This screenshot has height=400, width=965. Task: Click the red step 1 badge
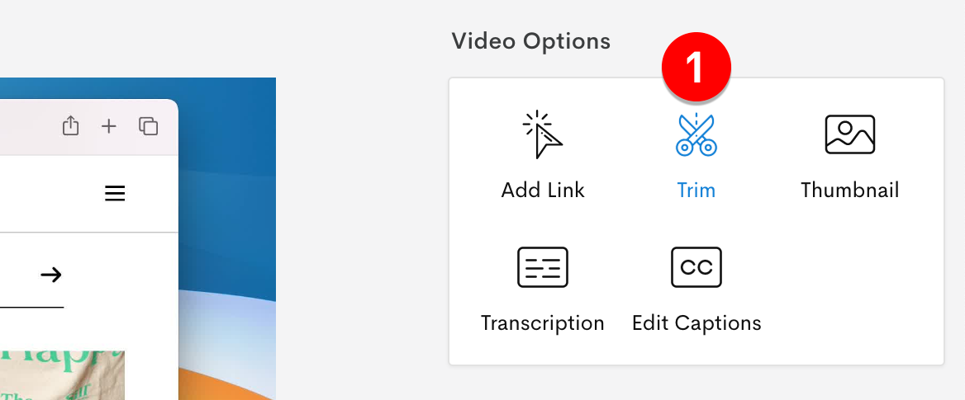tap(696, 67)
